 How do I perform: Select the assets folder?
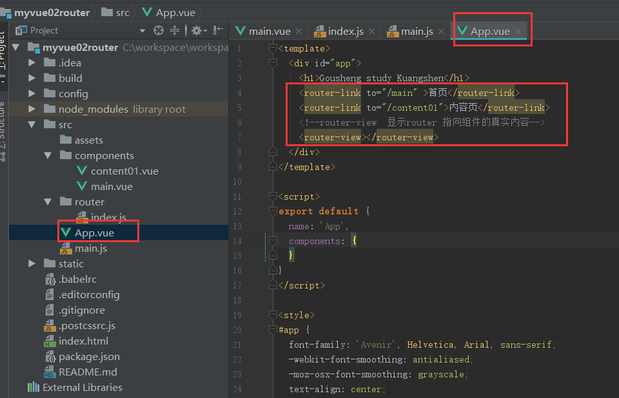[x=89, y=140]
